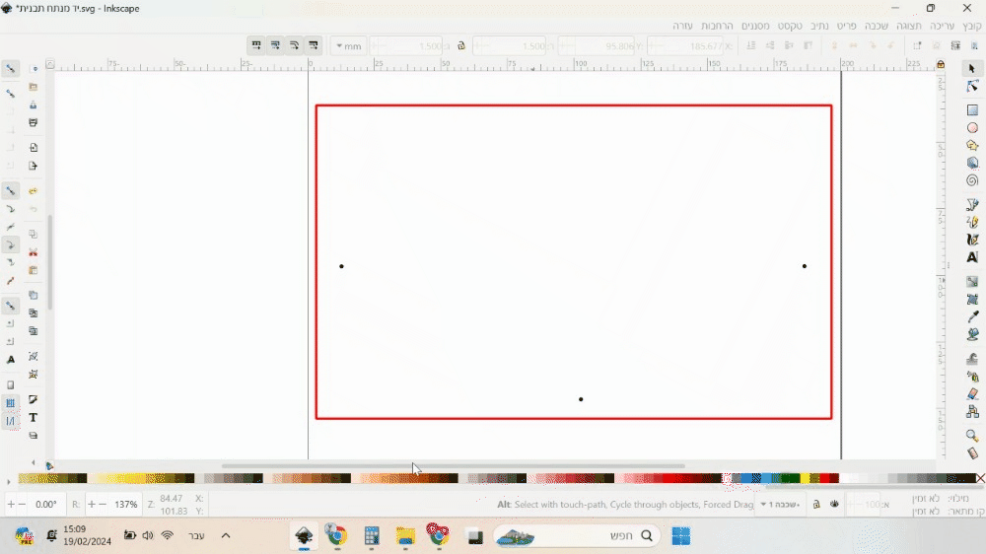Screen dimensions: 986x554
Task: Click the ruler lock guides icon
Action: 941,64
